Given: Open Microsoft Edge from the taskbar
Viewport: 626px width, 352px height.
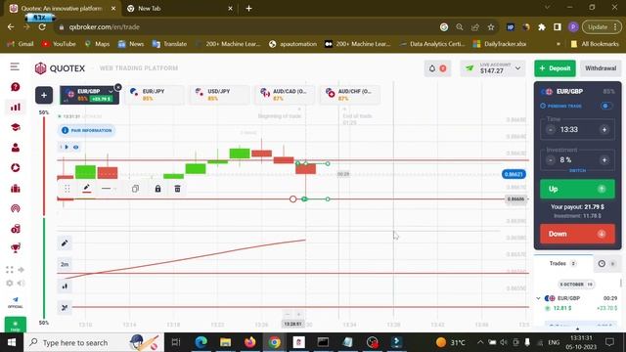Looking at the screenshot, I should pyautogui.click(x=201, y=342).
